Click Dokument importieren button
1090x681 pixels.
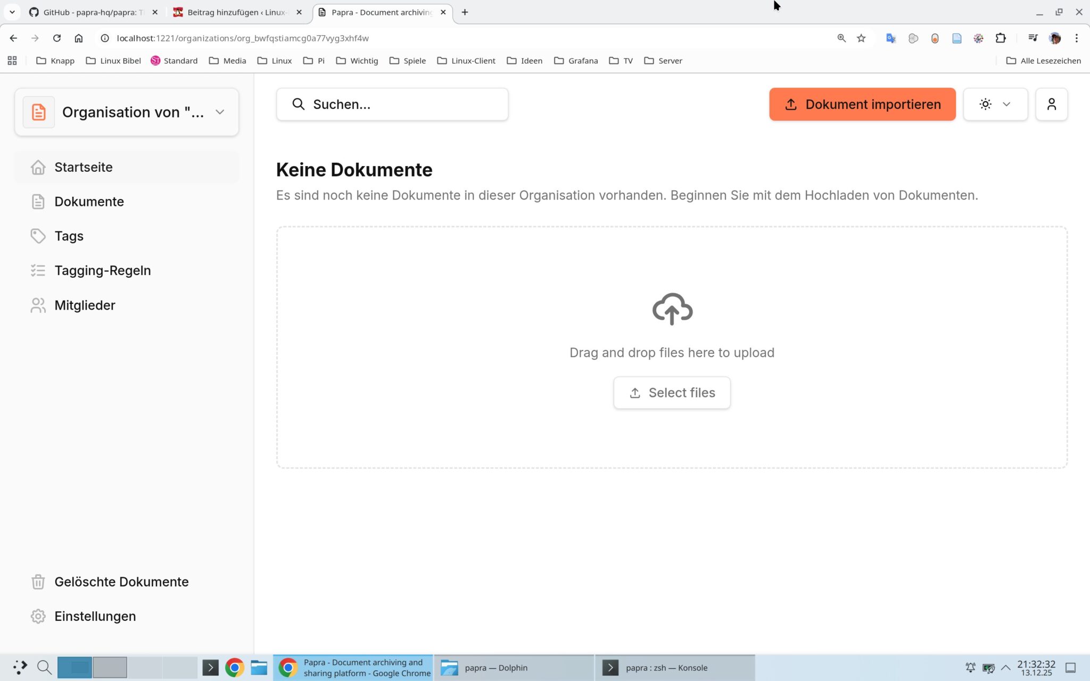[862, 104]
